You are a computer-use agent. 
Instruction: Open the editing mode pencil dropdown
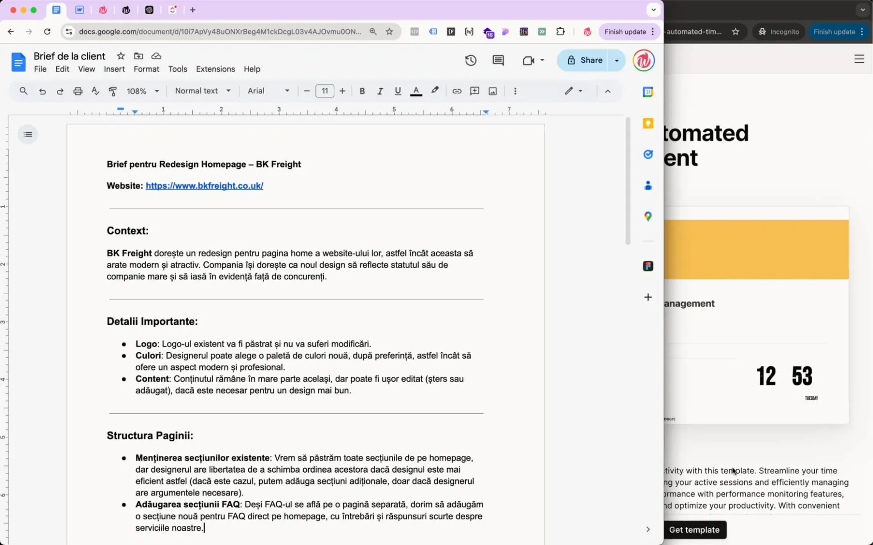click(x=573, y=91)
